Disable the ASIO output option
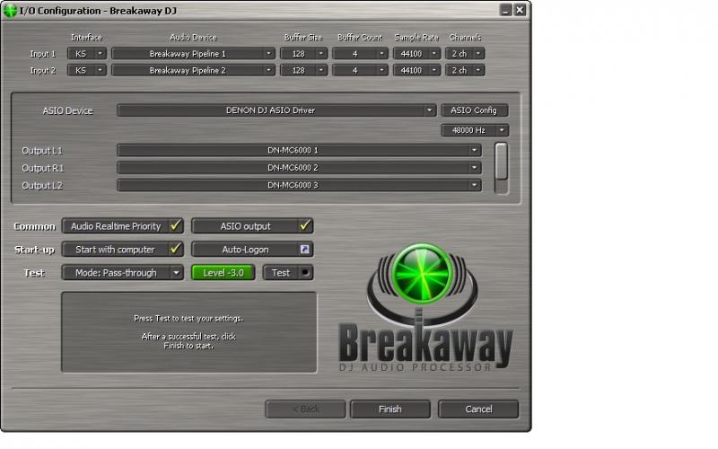 305,226
